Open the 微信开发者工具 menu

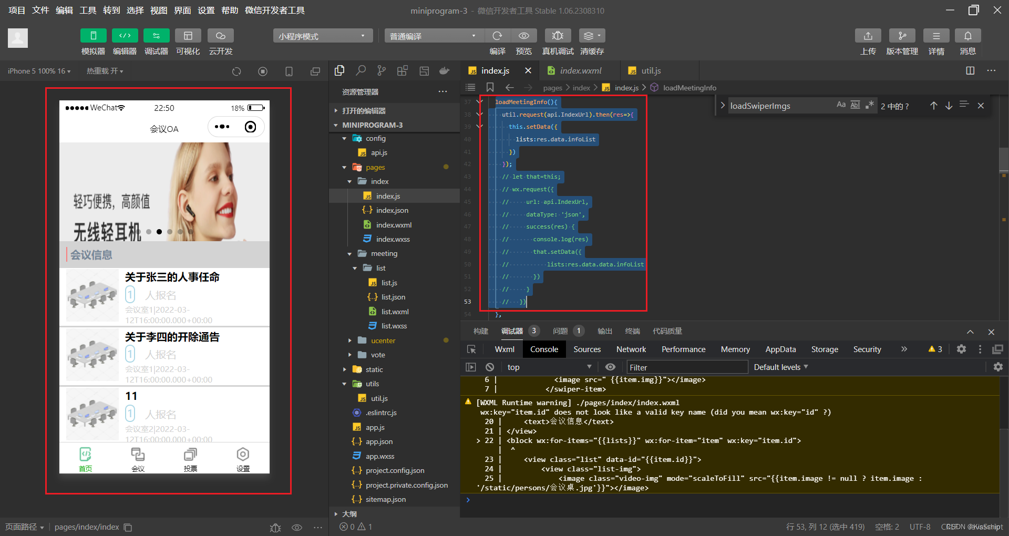275,10
